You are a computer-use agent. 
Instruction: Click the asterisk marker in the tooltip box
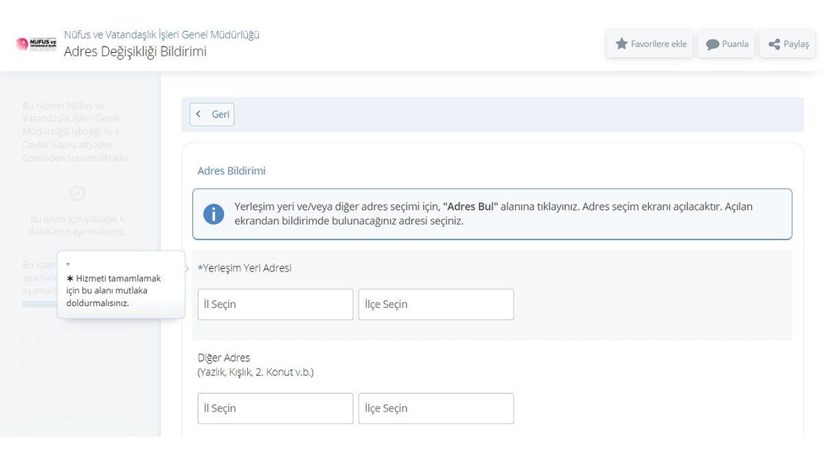(x=69, y=277)
